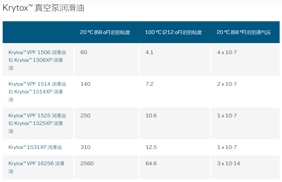The height and width of the screenshot is (182, 282).
Task: Select the vapor pressure value "3 x 10-14"
Action: pos(229,163)
